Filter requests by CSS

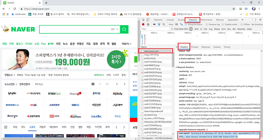[x=205, y=29]
